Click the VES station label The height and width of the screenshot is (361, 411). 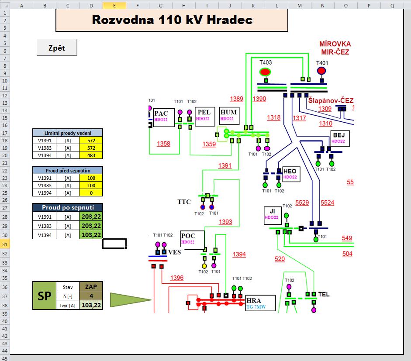point(174,252)
